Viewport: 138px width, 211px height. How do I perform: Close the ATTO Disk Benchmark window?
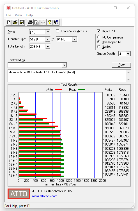128,8
